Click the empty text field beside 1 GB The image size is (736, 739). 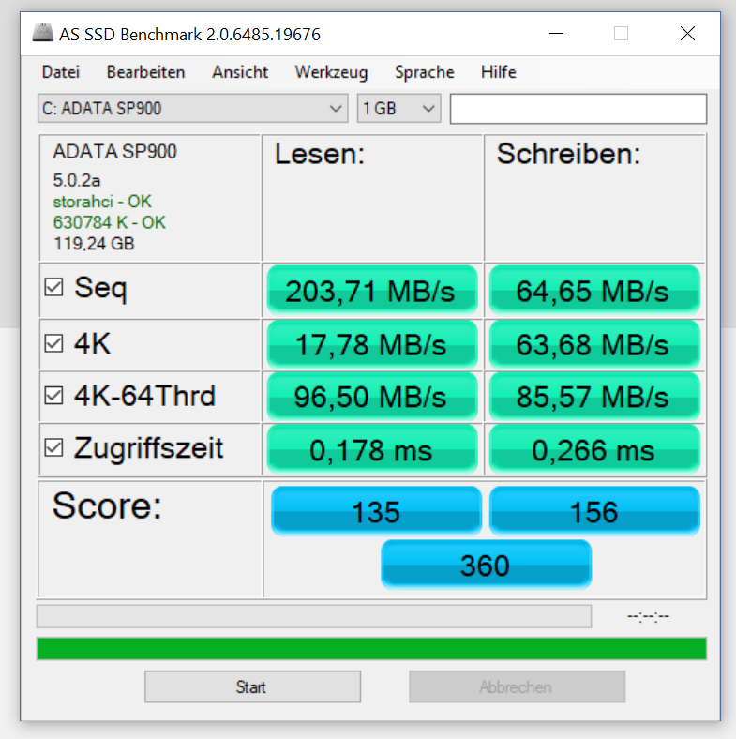tap(578, 109)
